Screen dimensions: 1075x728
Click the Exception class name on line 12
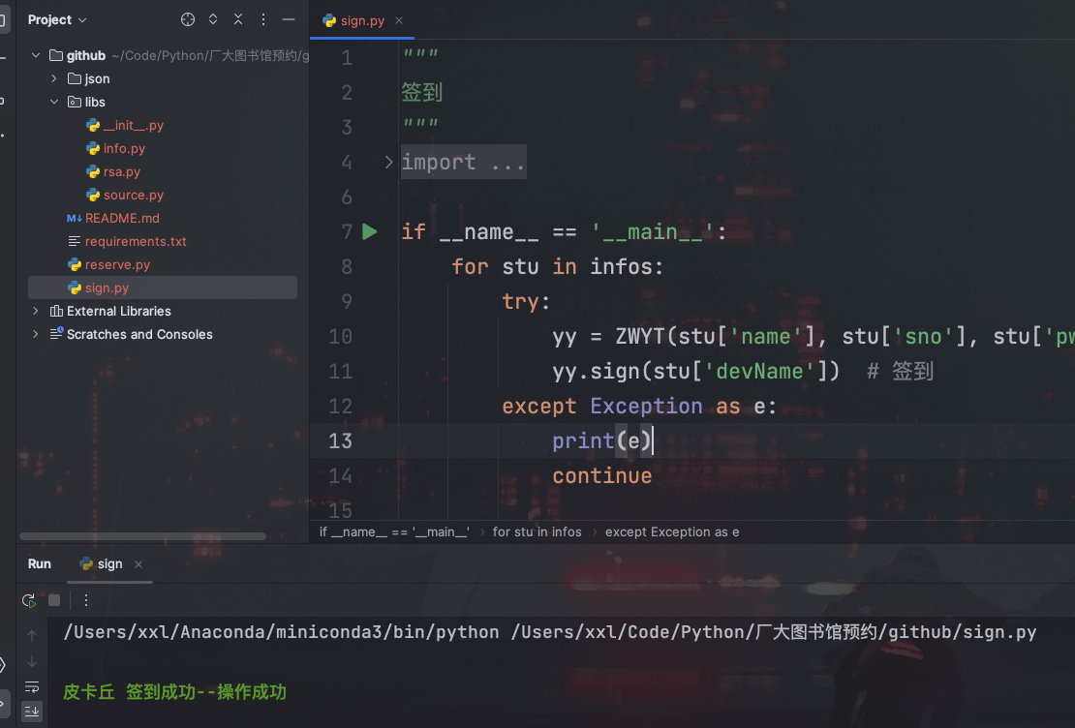point(646,406)
